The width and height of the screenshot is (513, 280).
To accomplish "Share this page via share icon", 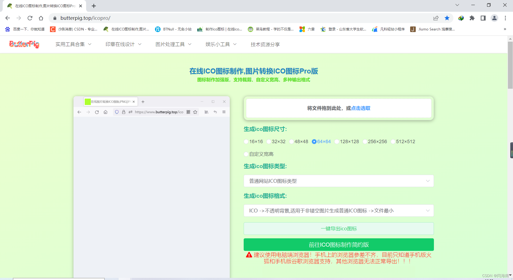I will click(x=436, y=18).
